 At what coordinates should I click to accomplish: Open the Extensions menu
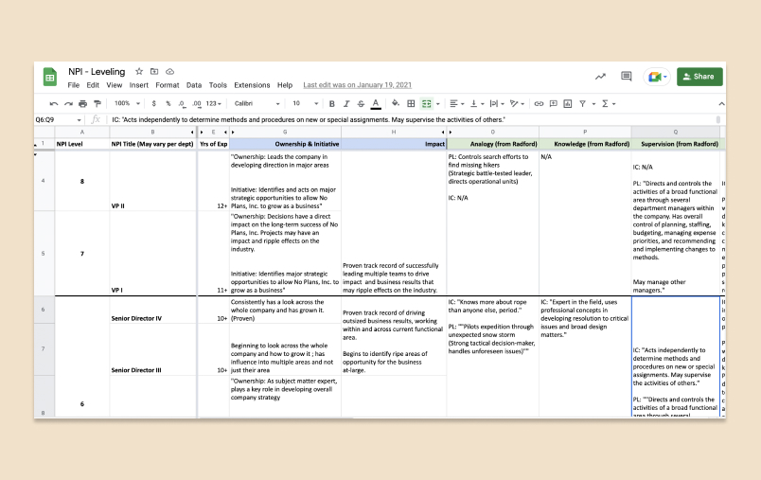252,85
